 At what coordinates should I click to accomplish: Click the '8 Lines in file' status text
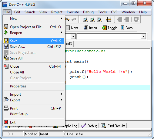[x=74, y=134]
